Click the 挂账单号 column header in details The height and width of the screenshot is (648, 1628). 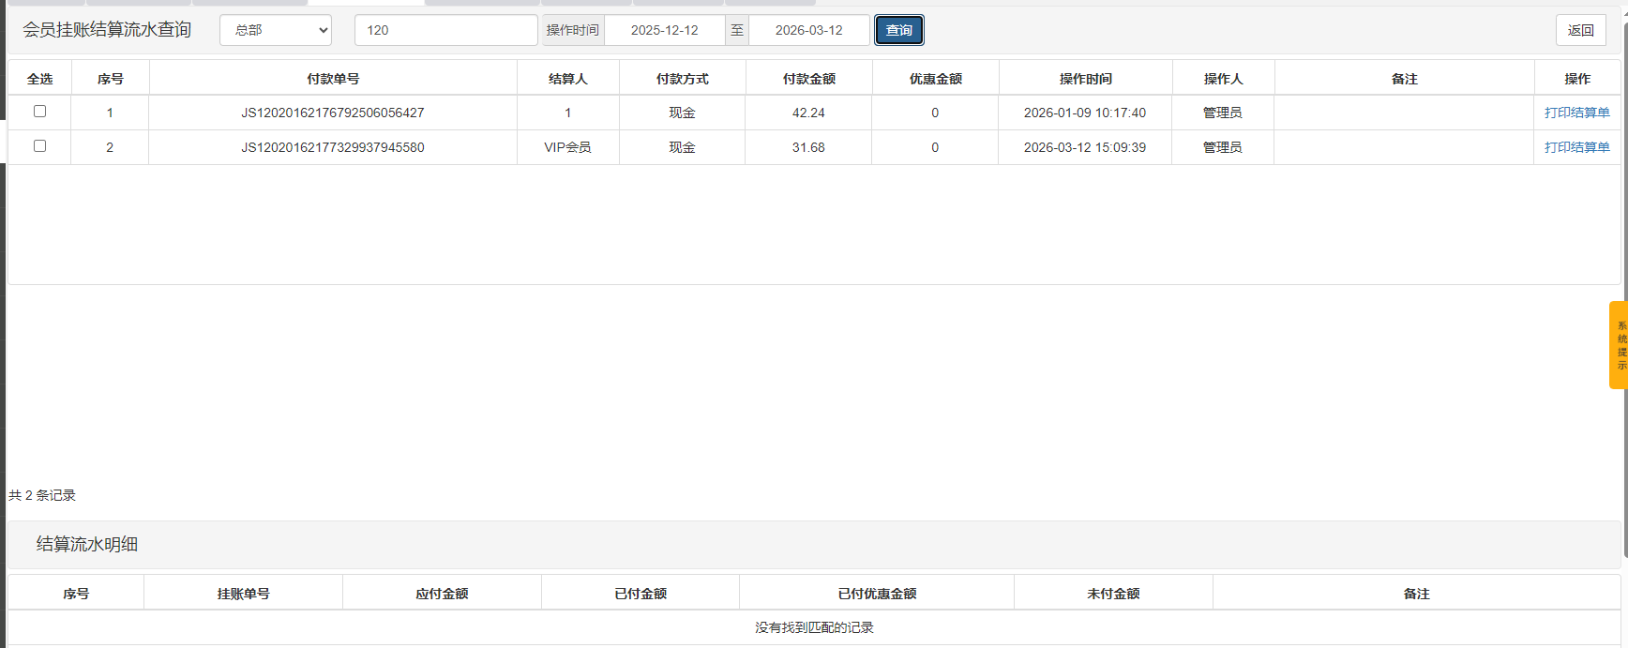243,594
